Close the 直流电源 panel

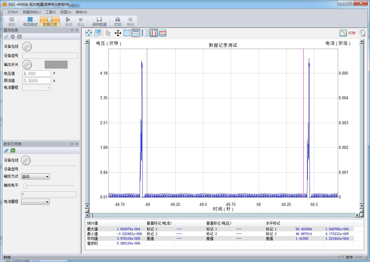tap(77, 30)
